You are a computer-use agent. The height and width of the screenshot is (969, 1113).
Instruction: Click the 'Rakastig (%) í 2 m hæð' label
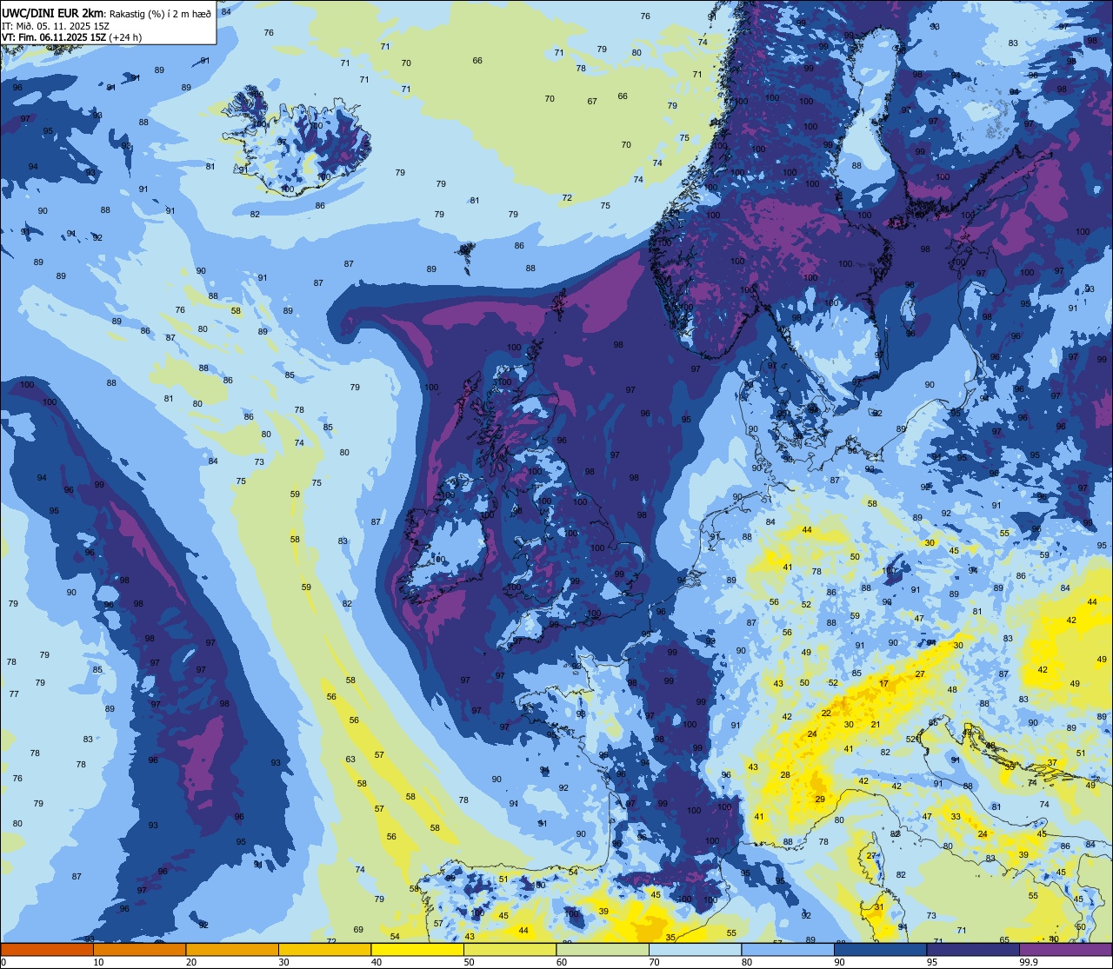[x=160, y=13]
